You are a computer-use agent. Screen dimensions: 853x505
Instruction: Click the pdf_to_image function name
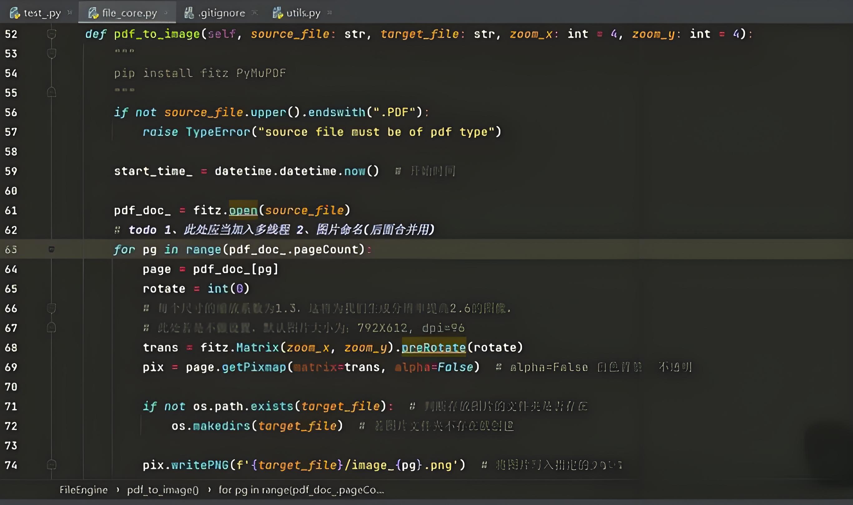pyautogui.click(x=157, y=34)
